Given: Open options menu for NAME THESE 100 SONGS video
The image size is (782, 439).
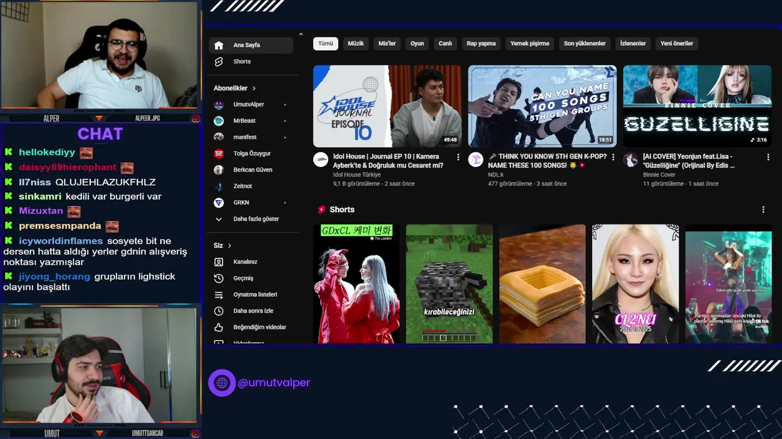Looking at the screenshot, I should [x=613, y=157].
